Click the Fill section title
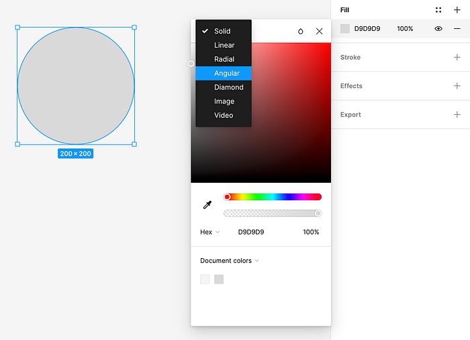Viewport: 470px width, 340px height. point(344,10)
